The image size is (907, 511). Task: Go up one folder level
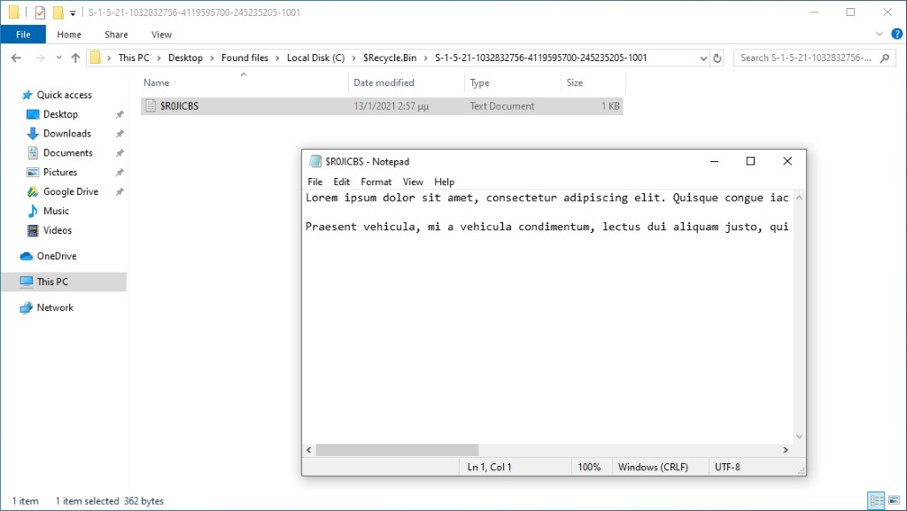[x=75, y=58]
